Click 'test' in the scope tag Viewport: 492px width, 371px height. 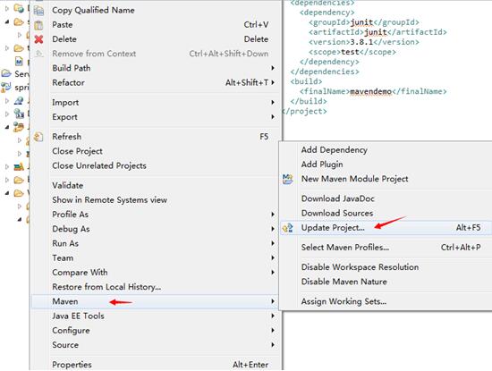(350, 52)
